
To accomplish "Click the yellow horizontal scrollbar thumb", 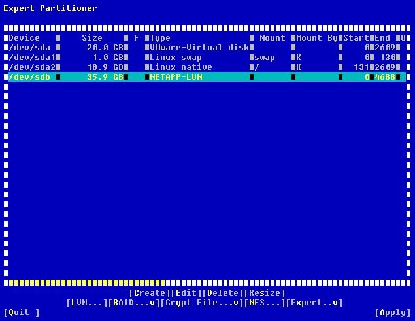I will click(x=86, y=283).
